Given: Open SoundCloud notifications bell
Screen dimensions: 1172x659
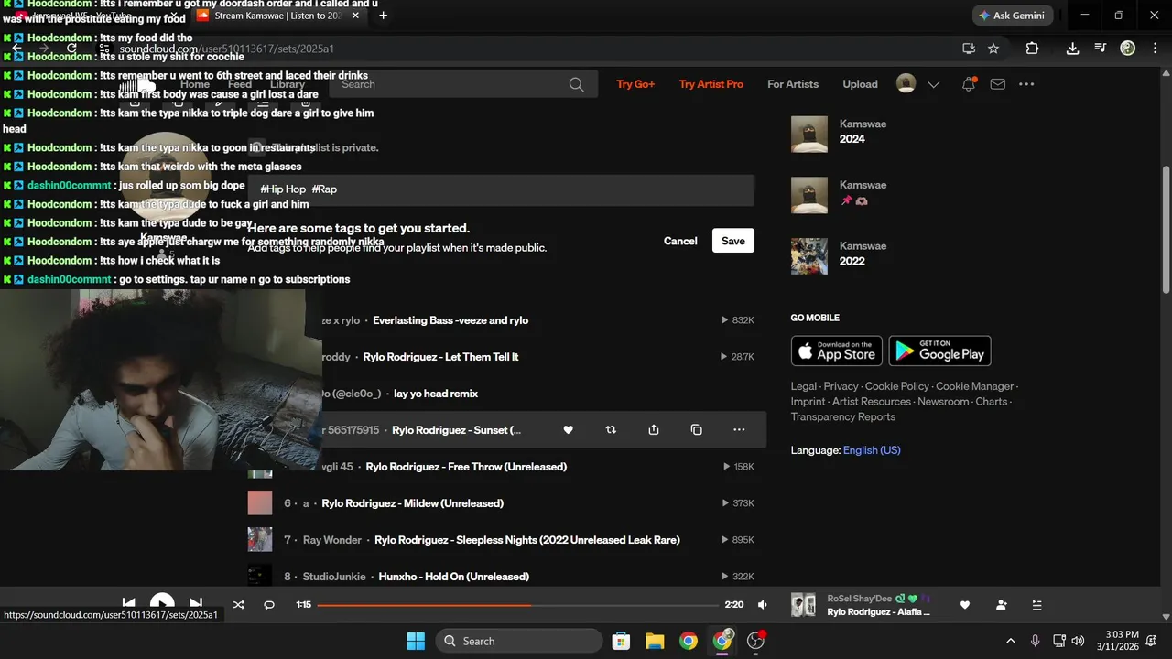Looking at the screenshot, I should [x=969, y=84].
